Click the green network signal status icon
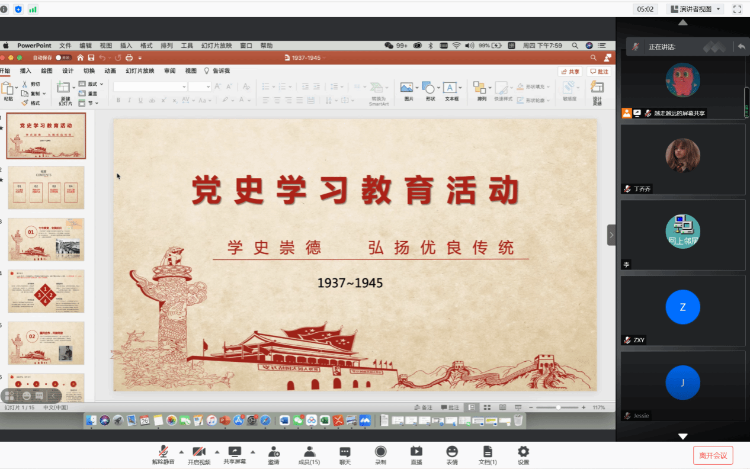750x469 pixels. (x=33, y=9)
